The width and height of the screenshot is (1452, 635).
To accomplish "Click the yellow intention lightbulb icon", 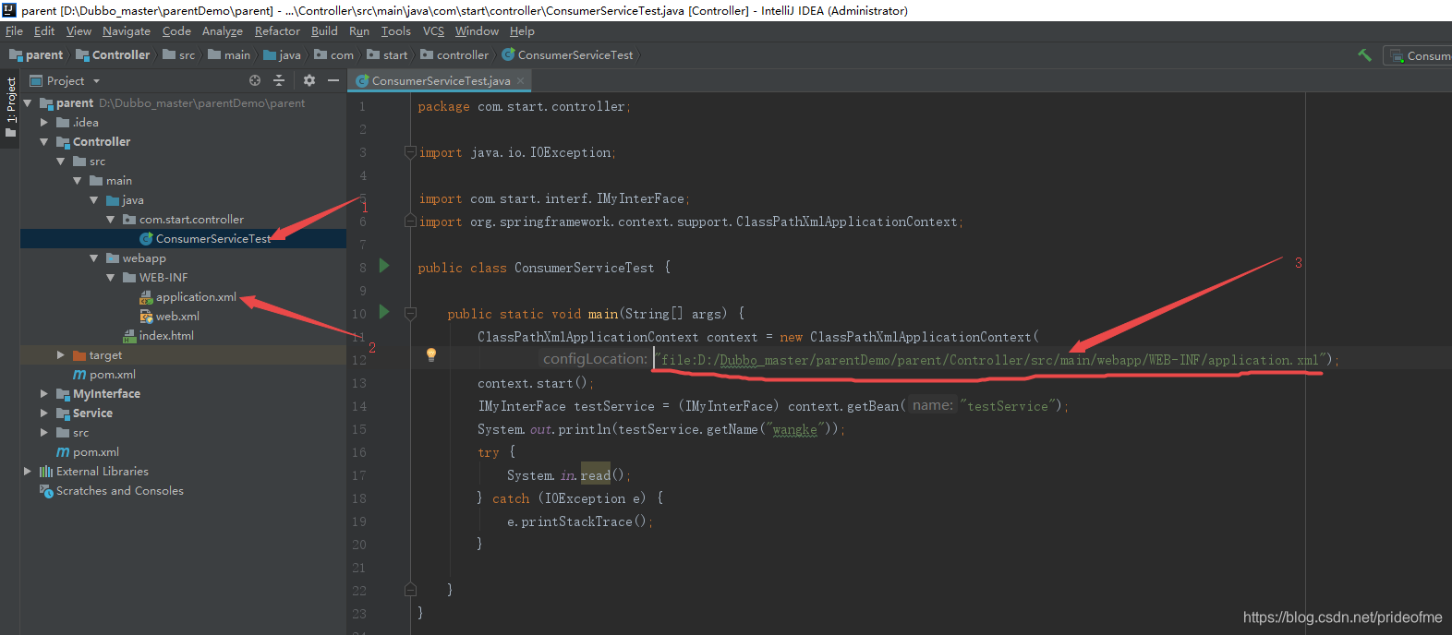I will (x=430, y=354).
